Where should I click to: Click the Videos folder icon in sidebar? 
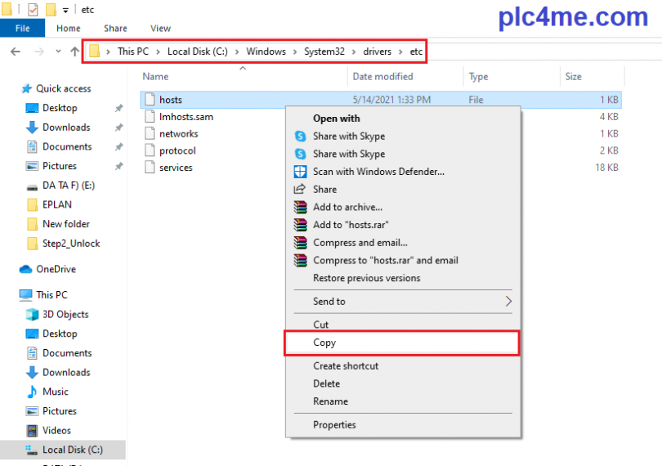32,431
